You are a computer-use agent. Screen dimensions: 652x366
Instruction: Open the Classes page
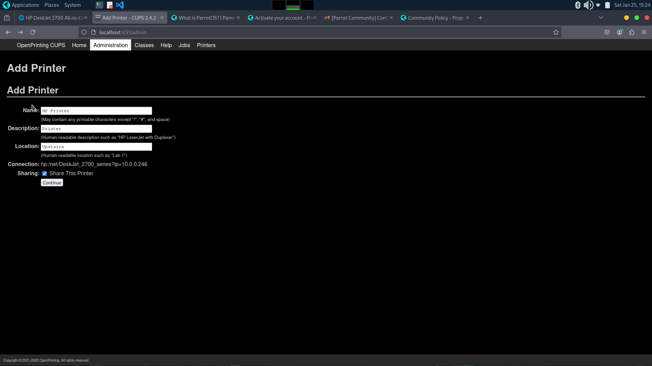[144, 45]
